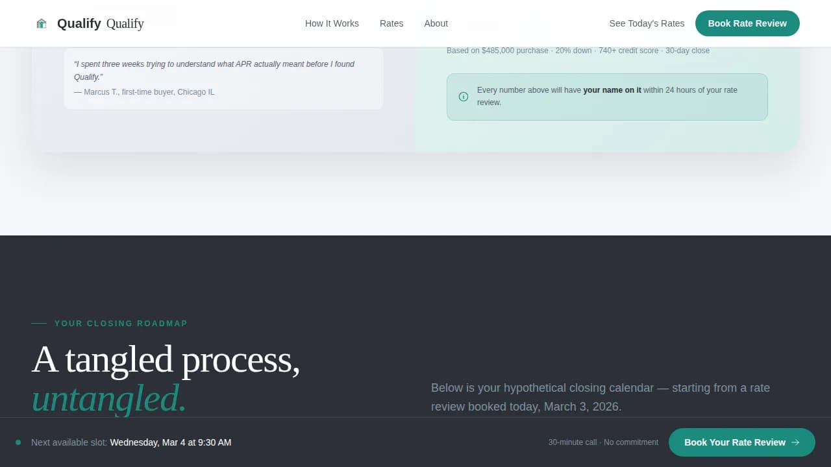
Task: Click the info icon in the green notice
Action: (464, 97)
